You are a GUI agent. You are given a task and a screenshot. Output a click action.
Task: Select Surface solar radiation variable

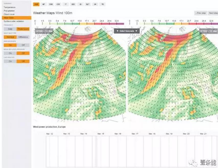[14, 21]
